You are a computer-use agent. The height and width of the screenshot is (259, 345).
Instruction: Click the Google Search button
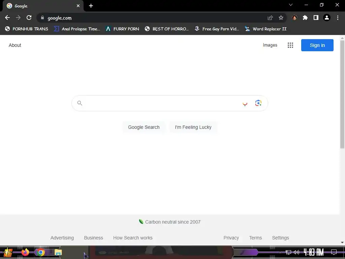[x=144, y=127]
